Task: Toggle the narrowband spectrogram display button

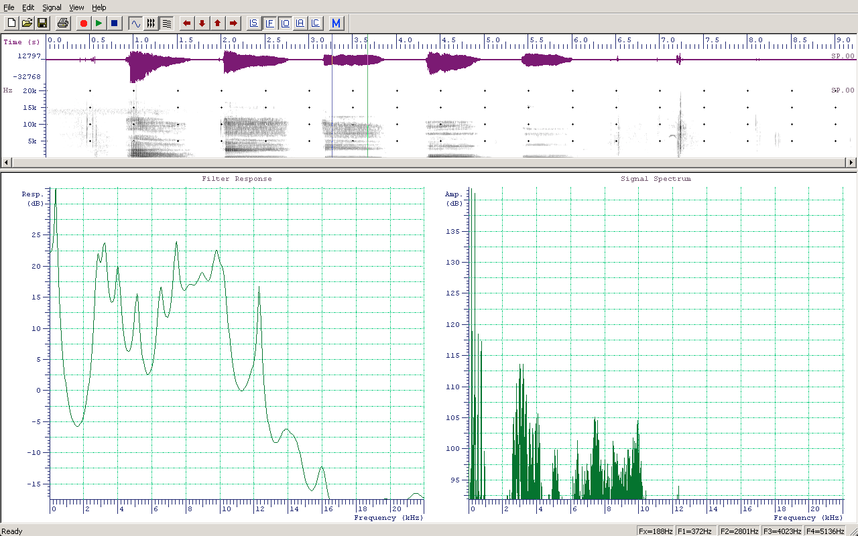Action: (x=167, y=23)
